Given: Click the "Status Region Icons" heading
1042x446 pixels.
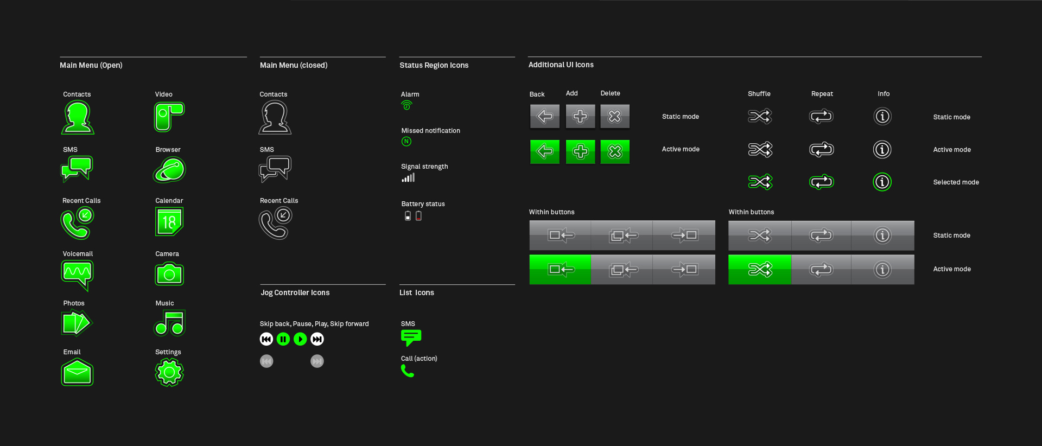Looking at the screenshot, I should tap(434, 65).
